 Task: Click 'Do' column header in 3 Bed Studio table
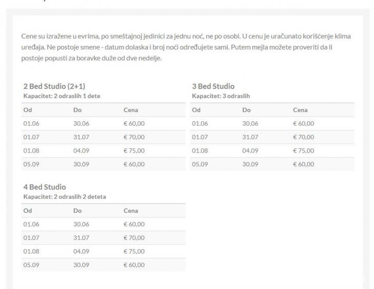(247, 110)
